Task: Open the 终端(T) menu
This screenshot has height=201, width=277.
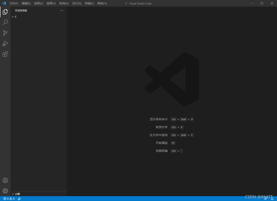Action: [89, 3]
